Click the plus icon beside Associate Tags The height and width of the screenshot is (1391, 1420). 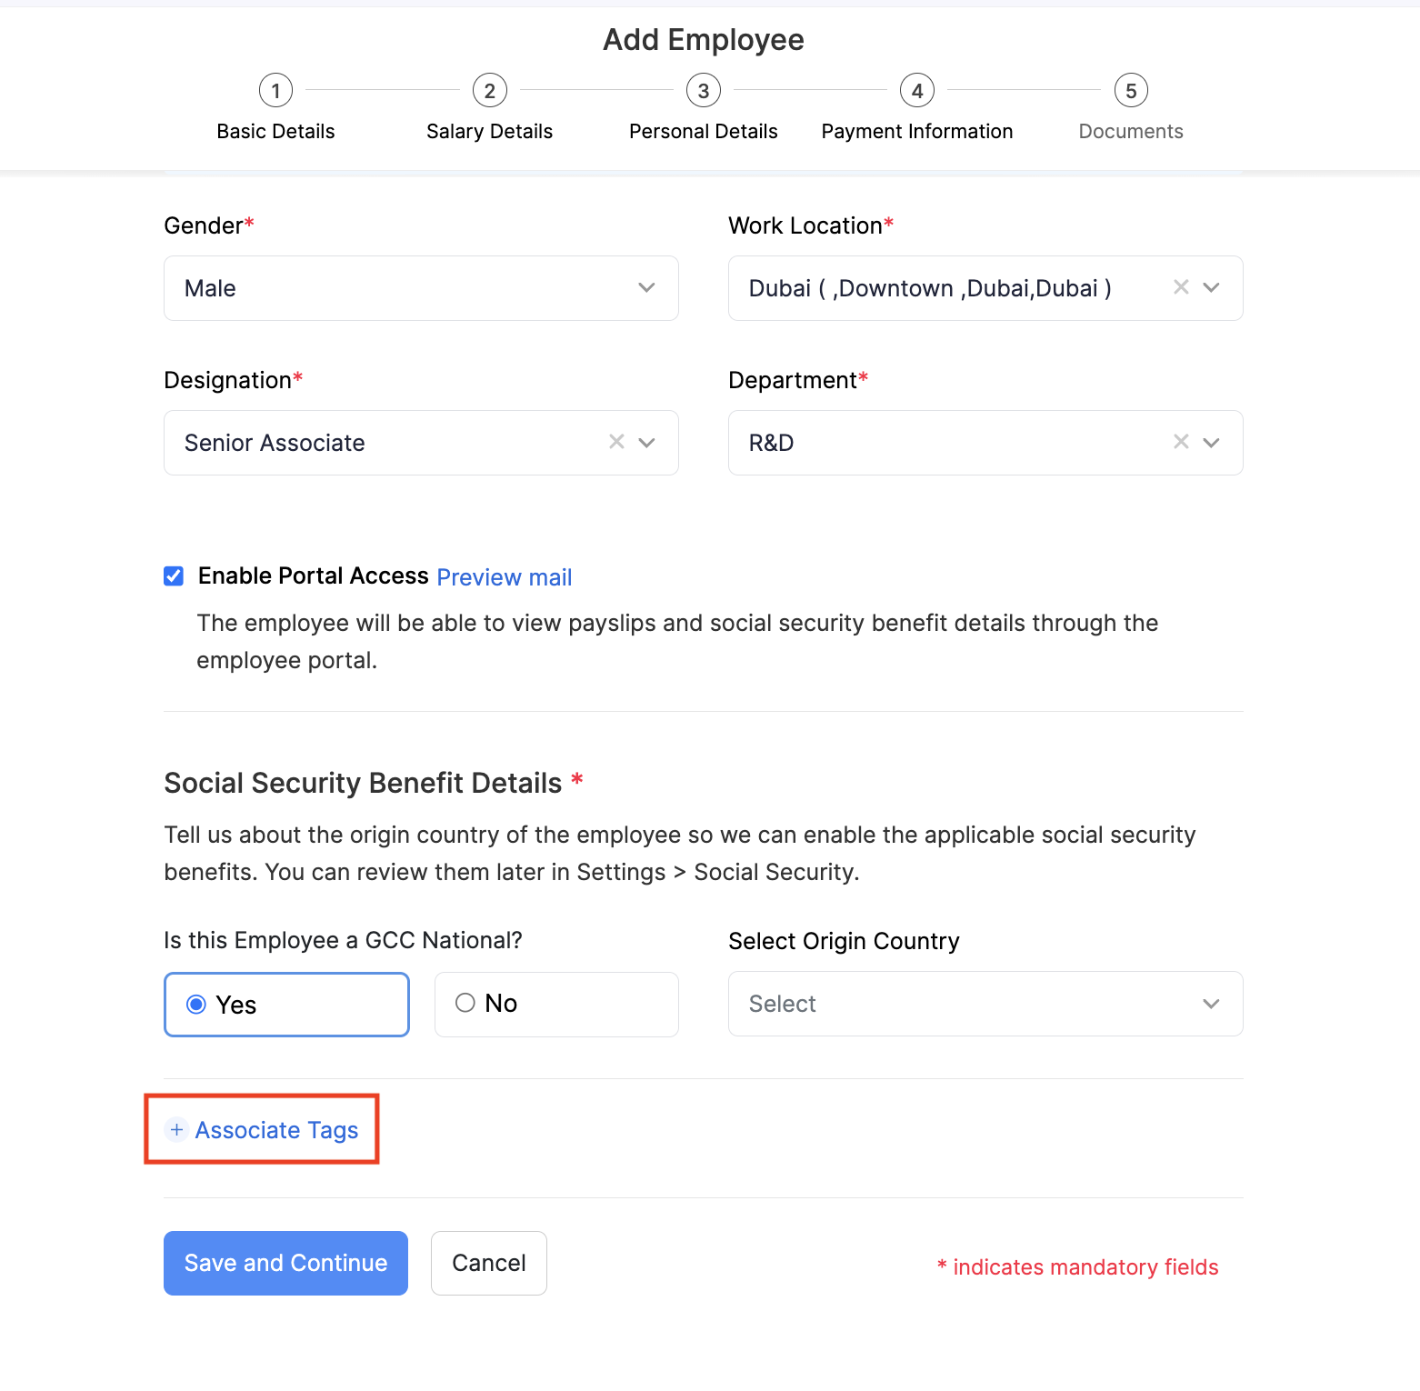click(x=176, y=1129)
